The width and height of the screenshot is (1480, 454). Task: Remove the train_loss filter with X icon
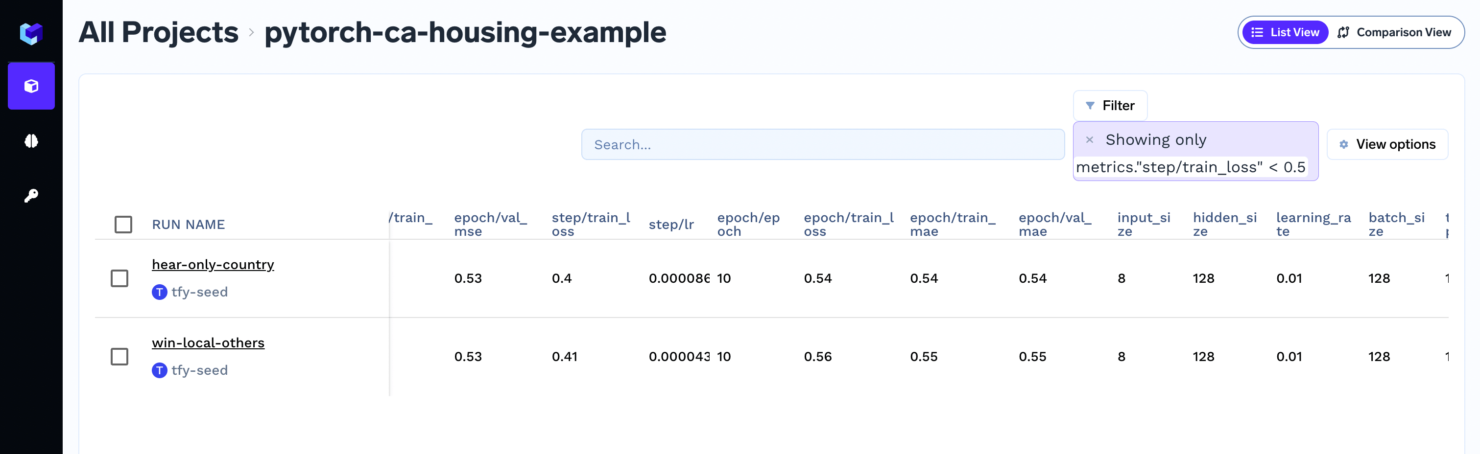(1089, 139)
